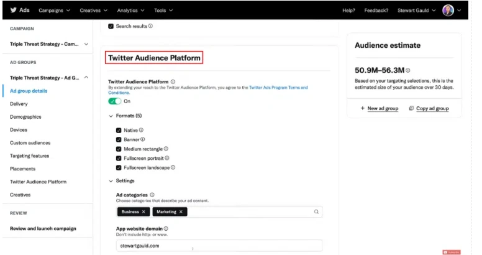Viewport: 482px width, 255px height.
Task: Click the info icon beside App website domain
Action: (166, 228)
